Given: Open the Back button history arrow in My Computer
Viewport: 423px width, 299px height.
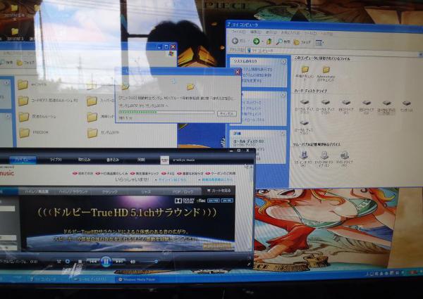Looking at the screenshot, I should pyautogui.click(x=247, y=42).
